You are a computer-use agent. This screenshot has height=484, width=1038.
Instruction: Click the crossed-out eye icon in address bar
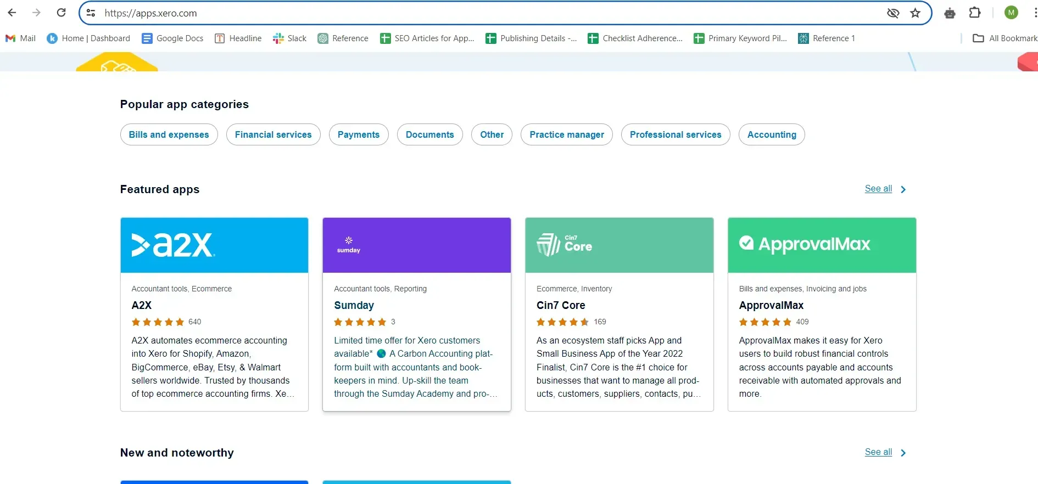(893, 13)
